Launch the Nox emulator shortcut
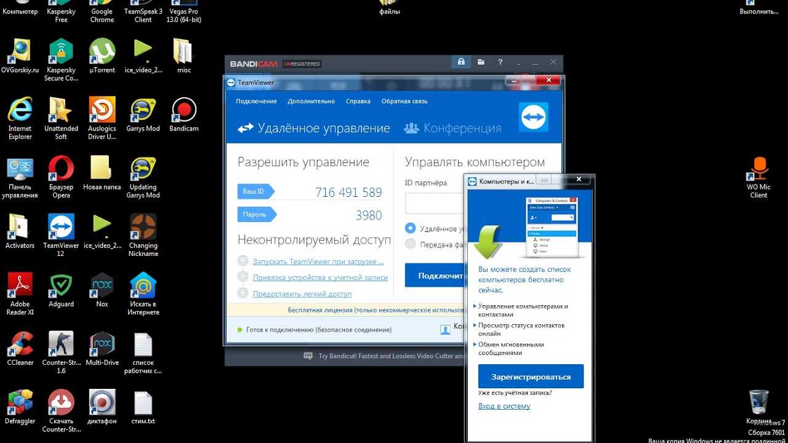 (x=102, y=290)
